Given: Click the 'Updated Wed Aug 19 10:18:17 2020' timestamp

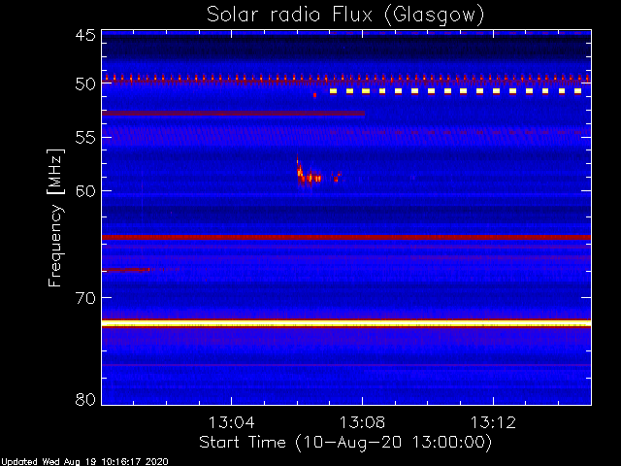Looking at the screenshot, I should point(84,462).
